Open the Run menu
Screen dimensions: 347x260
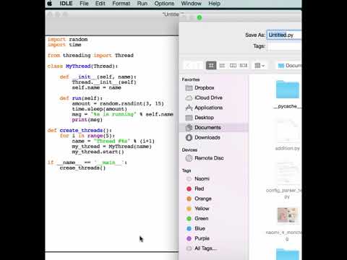tap(142, 4)
